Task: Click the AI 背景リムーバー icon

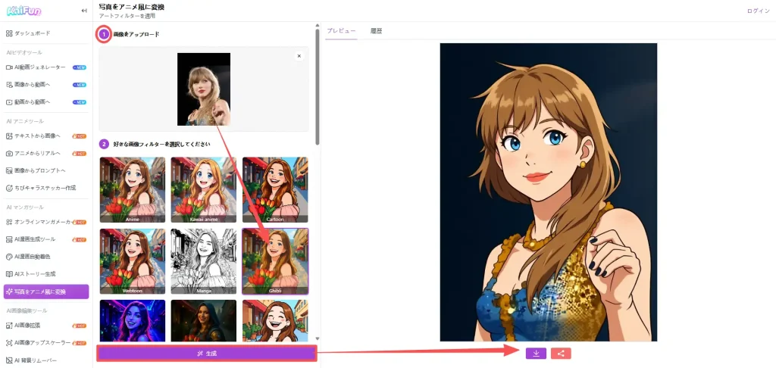Action: 9,360
